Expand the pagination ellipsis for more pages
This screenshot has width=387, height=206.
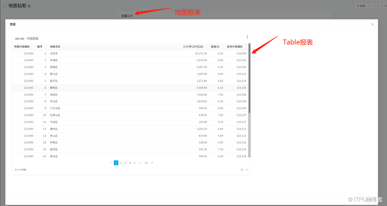pos(140,163)
